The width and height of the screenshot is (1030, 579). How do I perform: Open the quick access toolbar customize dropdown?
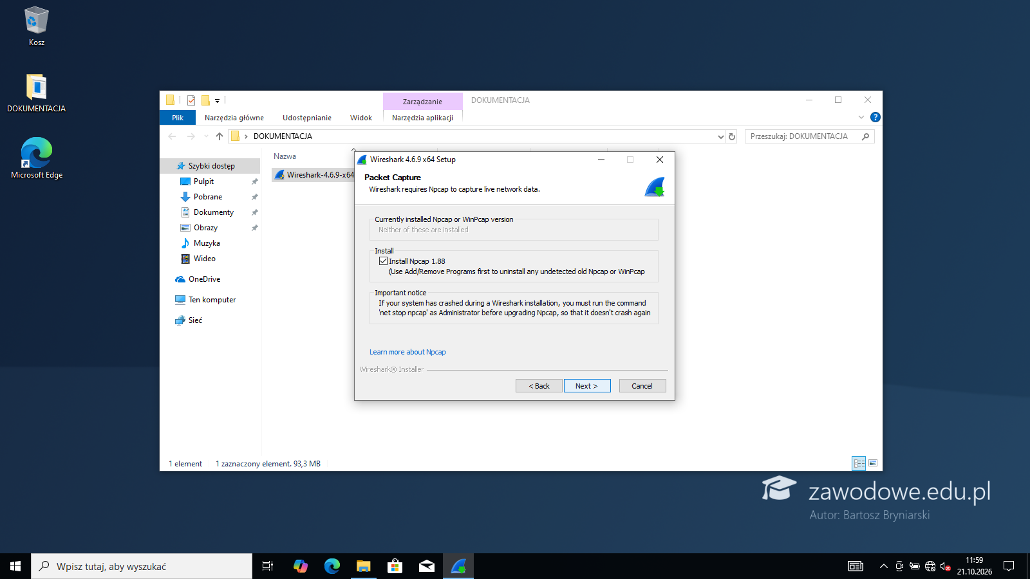coord(218,101)
